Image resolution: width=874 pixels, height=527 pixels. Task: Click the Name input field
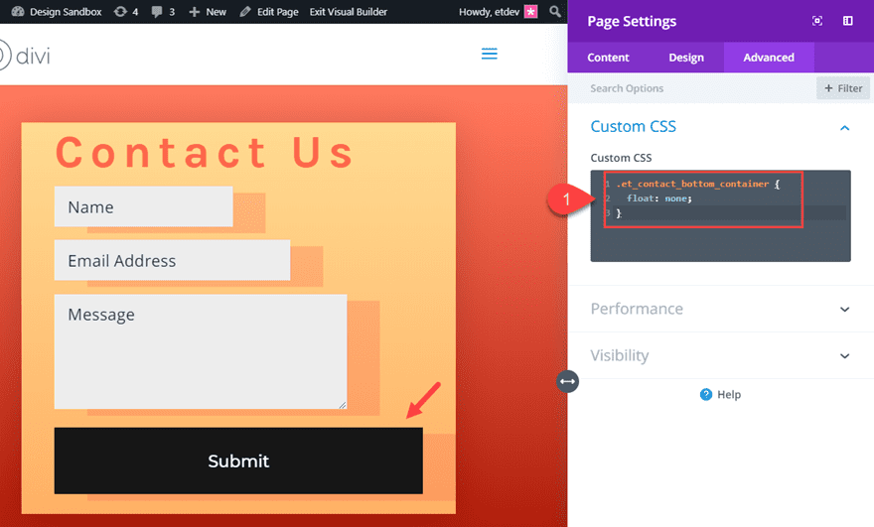143,207
